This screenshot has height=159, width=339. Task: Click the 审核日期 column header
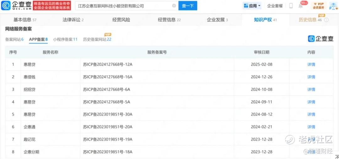(261, 52)
